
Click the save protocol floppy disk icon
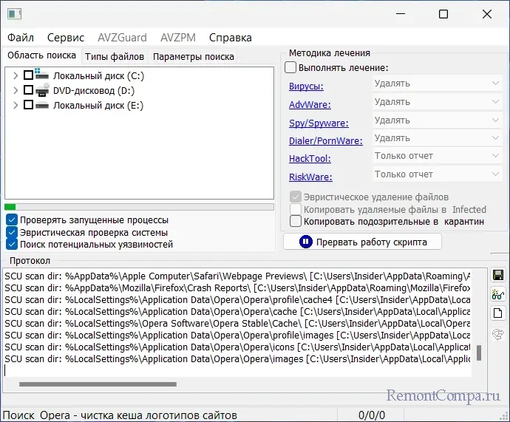[498, 276]
